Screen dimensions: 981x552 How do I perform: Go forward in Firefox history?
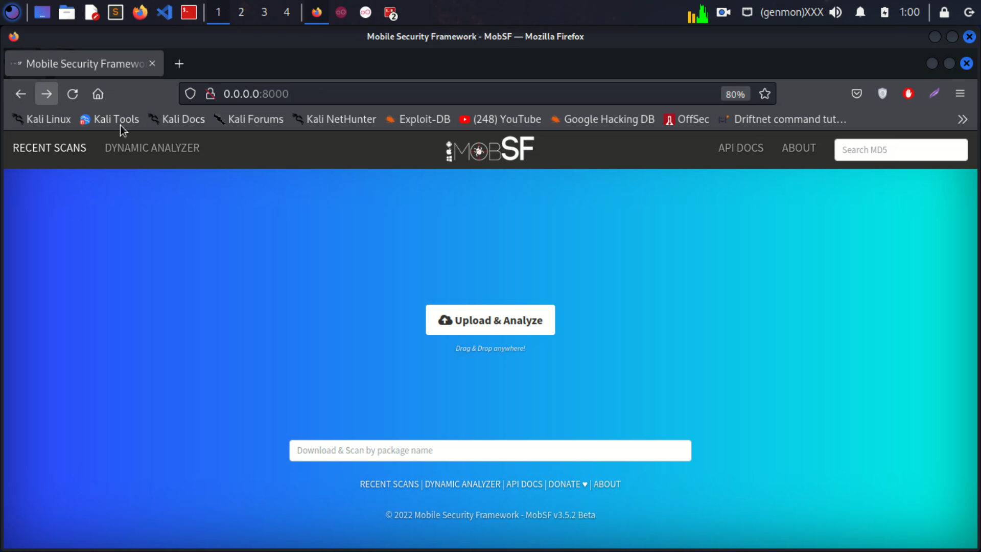(x=46, y=94)
